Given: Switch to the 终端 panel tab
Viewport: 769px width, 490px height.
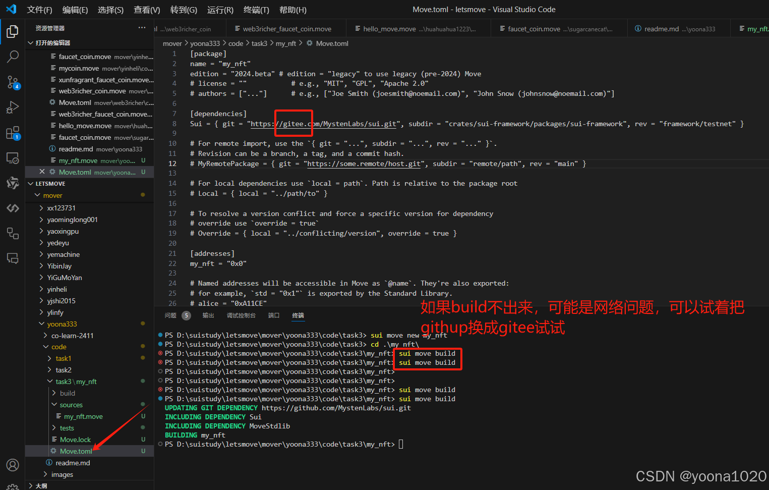Looking at the screenshot, I should tap(298, 315).
